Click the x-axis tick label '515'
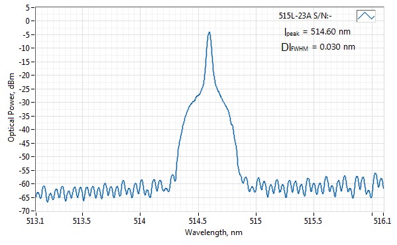Screen dimensions: 397x245 256,221
